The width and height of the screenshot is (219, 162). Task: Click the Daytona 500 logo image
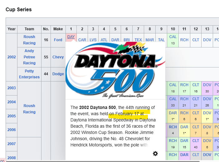[115, 70]
